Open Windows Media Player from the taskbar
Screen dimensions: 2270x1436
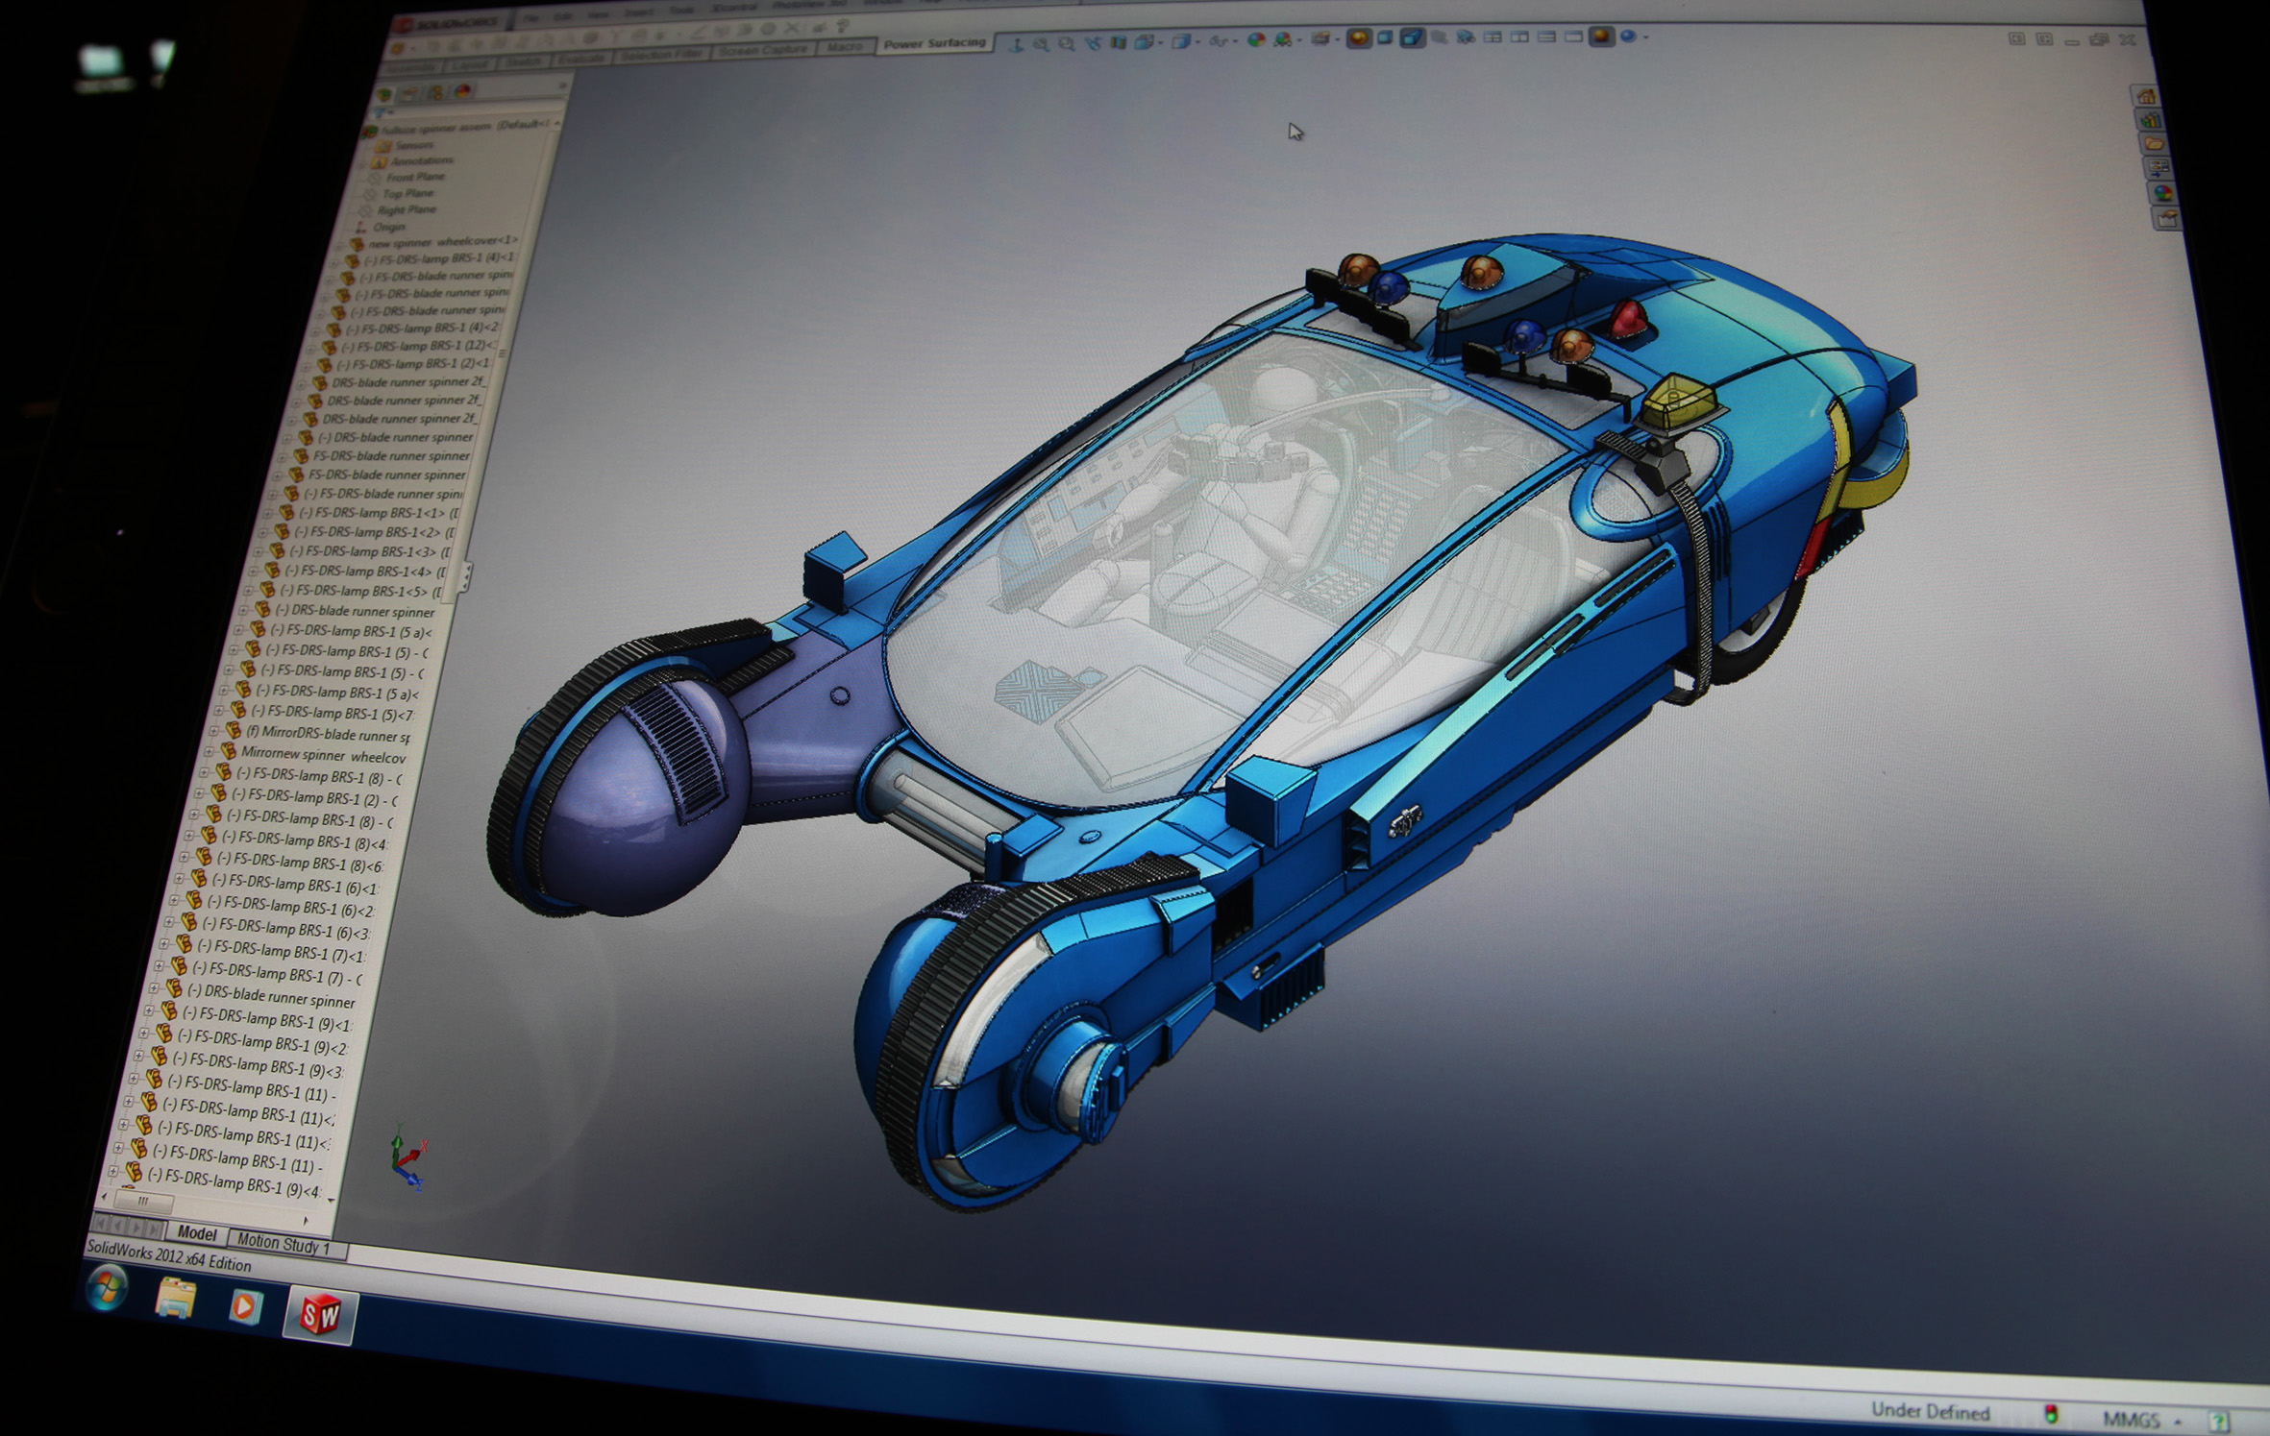pos(245,1306)
